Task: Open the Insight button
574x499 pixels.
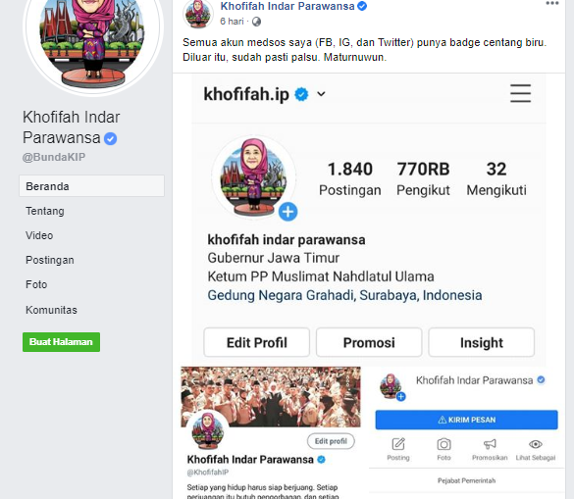Action: click(x=482, y=342)
